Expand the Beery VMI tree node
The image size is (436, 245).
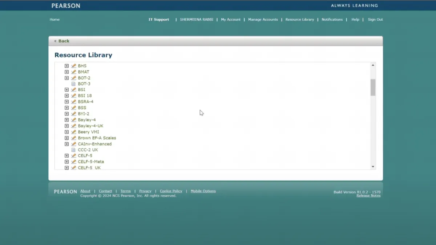point(66,132)
